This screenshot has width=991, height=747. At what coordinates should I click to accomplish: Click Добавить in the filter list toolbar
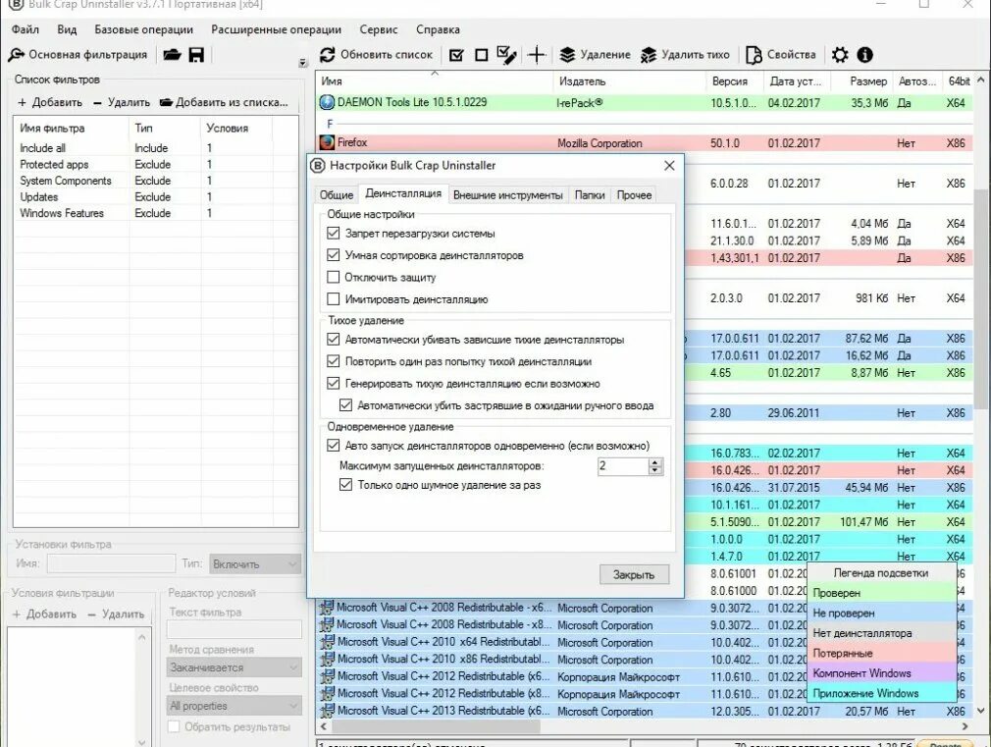click(50, 102)
